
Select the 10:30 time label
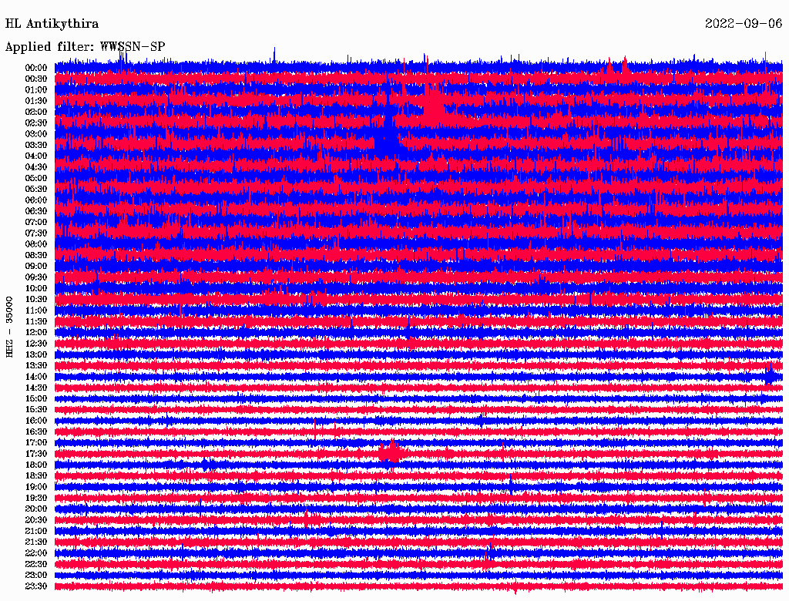pyautogui.click(x=36, y=299)
